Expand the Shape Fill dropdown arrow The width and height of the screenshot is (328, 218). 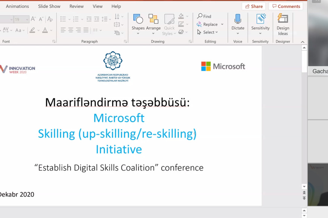tap(187, 16)
